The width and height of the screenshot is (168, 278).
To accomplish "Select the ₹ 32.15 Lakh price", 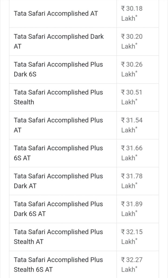I will tap(132, 237).
